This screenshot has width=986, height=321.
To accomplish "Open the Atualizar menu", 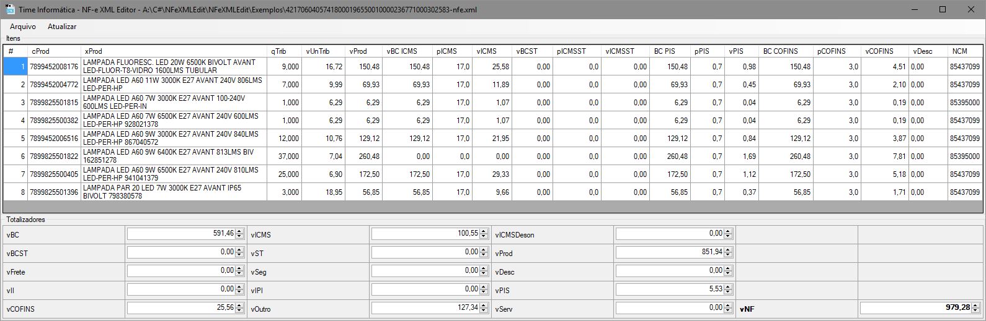I will click(62, 27).
